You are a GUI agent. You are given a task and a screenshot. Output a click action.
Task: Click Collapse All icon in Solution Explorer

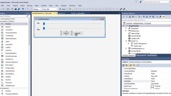click(150, 17)
